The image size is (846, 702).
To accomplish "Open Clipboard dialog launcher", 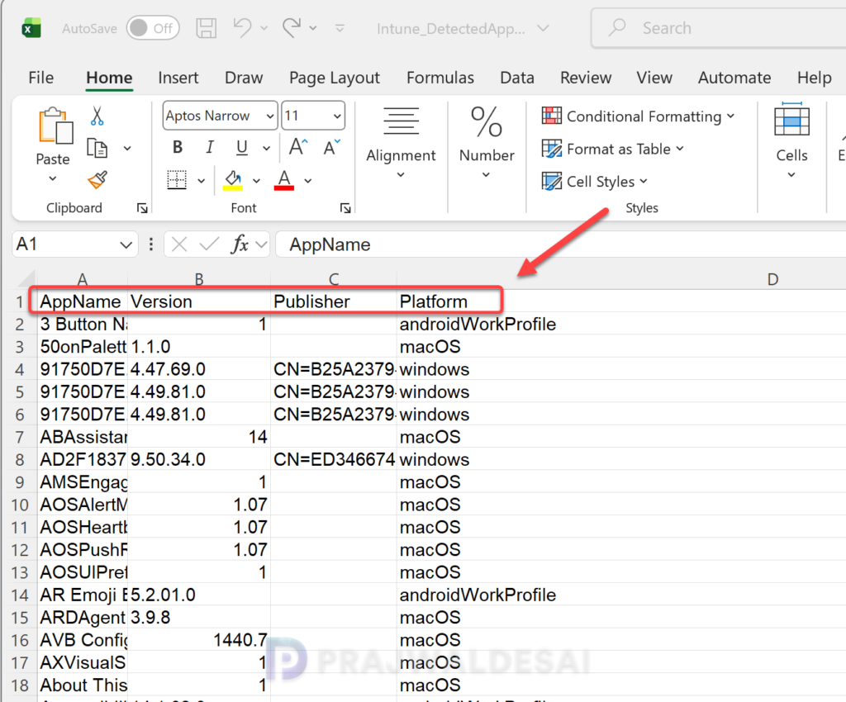I will tap(142, 208).
